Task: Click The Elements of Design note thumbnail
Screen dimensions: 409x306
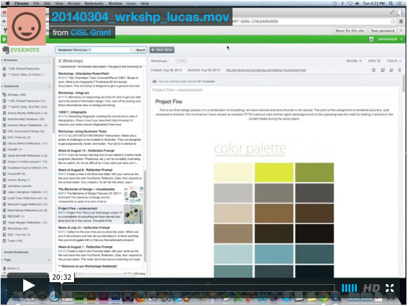Action: 133,195
